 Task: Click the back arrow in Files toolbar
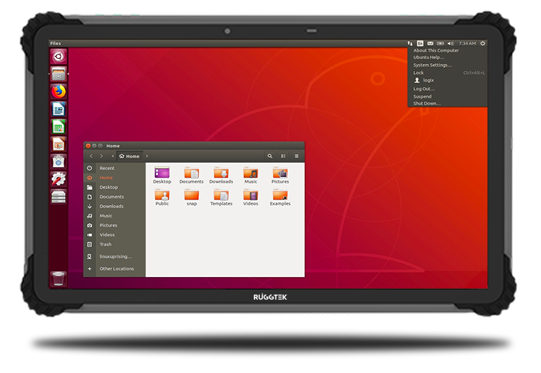tap(91, 156)
